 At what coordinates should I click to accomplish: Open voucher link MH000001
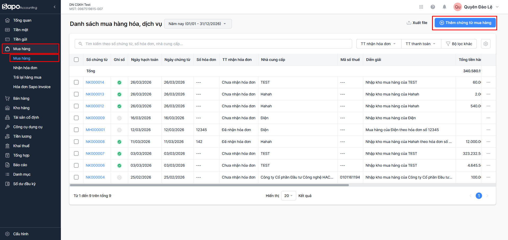95,130
